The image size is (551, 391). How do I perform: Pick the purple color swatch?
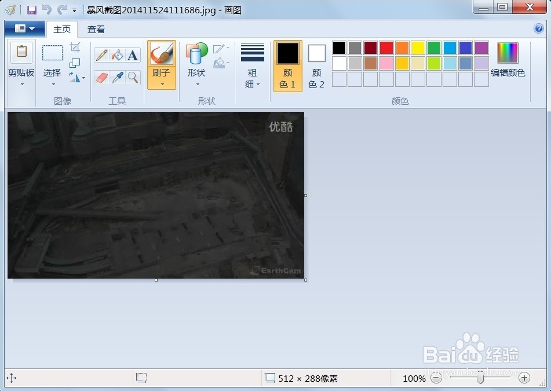coord(481,47)
